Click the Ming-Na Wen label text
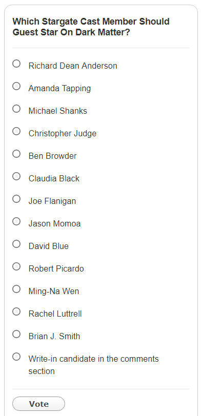Image resolution: width=203 pixels, height=416 pixels. pos(54,292)
